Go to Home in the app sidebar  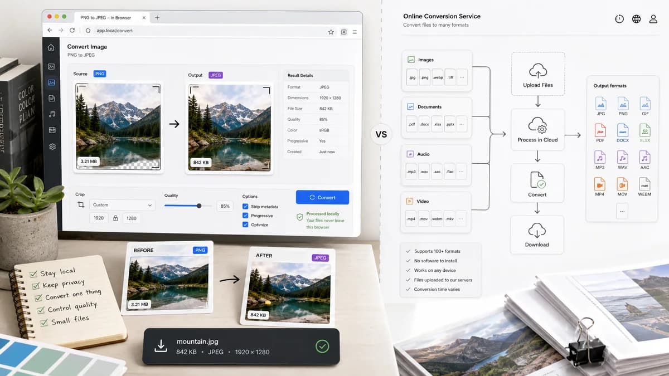51,47
